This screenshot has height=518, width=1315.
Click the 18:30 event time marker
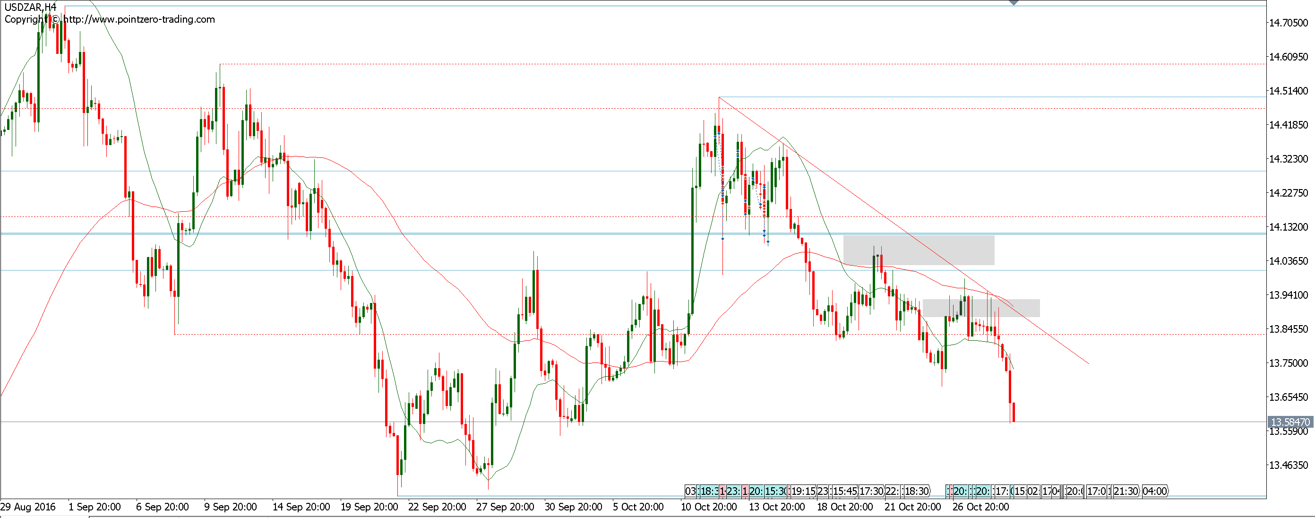(x=917, y=491)
